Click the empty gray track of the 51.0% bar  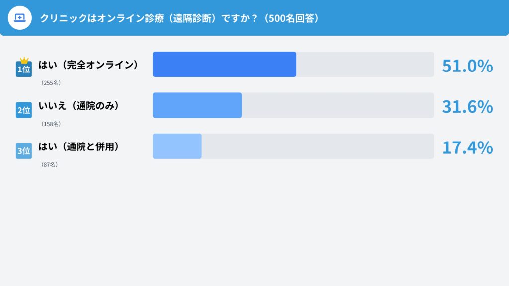pyautogui.click(x=365, y=65)
